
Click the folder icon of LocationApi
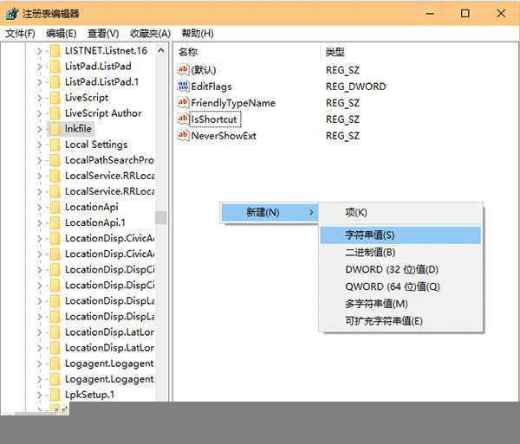55,207
